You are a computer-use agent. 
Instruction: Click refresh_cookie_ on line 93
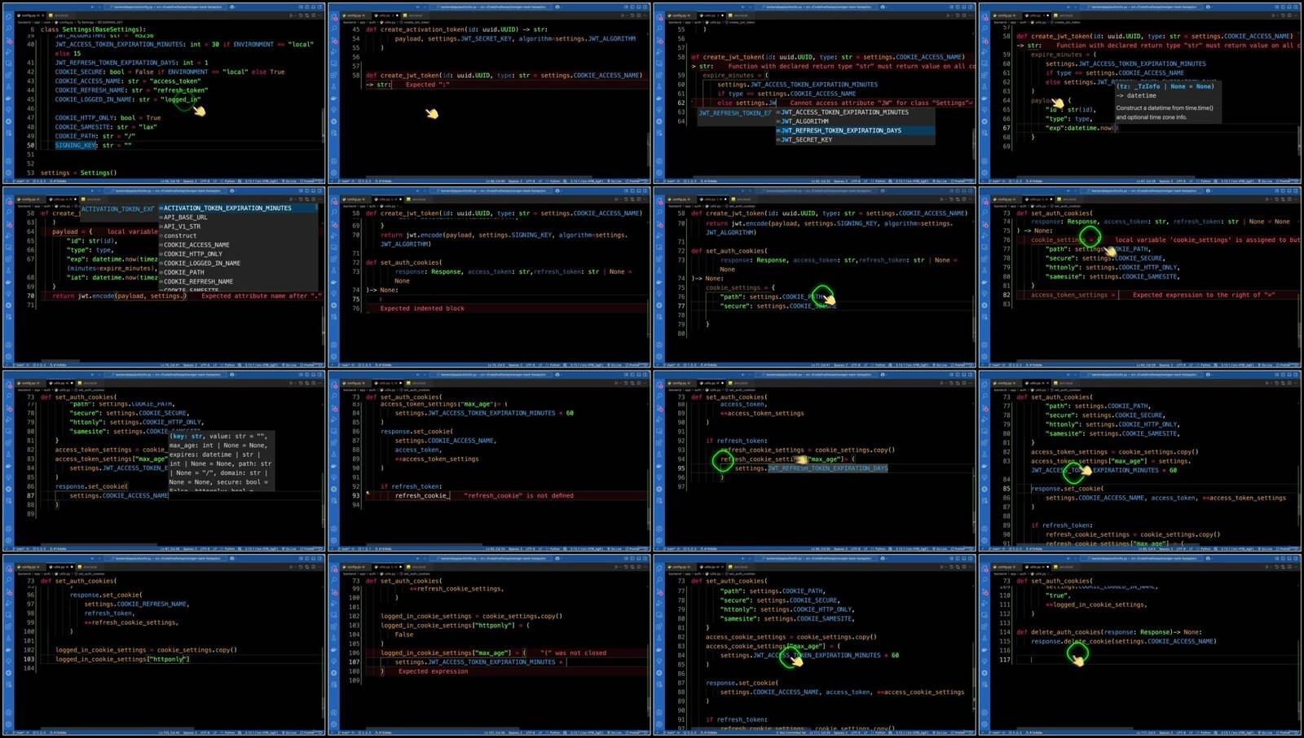point(421,495)
